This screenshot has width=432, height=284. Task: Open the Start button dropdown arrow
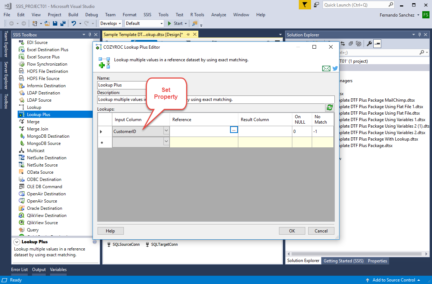[x=186, y=23]
